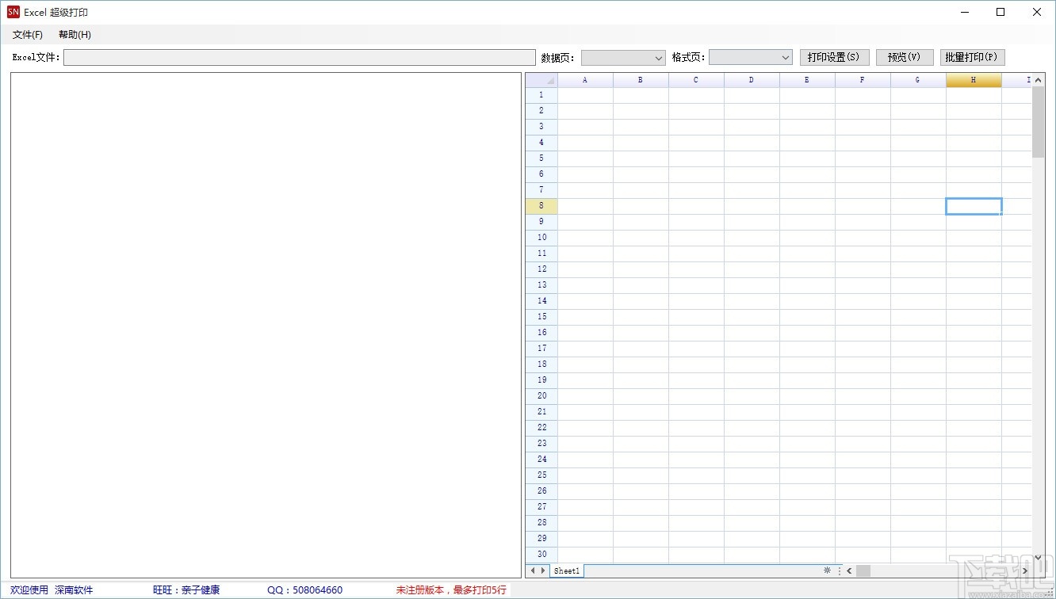
Task: Select column E header
Action: 807,80
